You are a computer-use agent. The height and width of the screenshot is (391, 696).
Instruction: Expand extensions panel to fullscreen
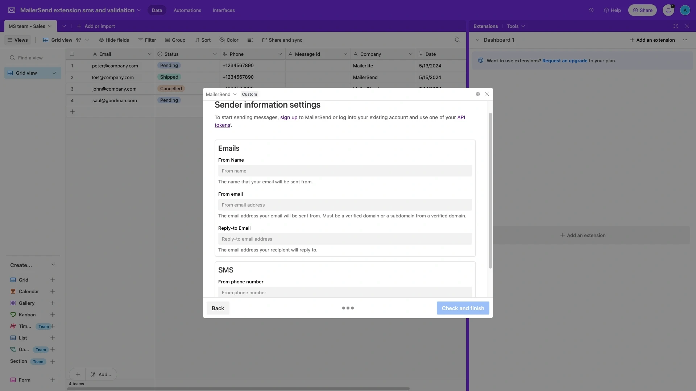tap(675, 26)
